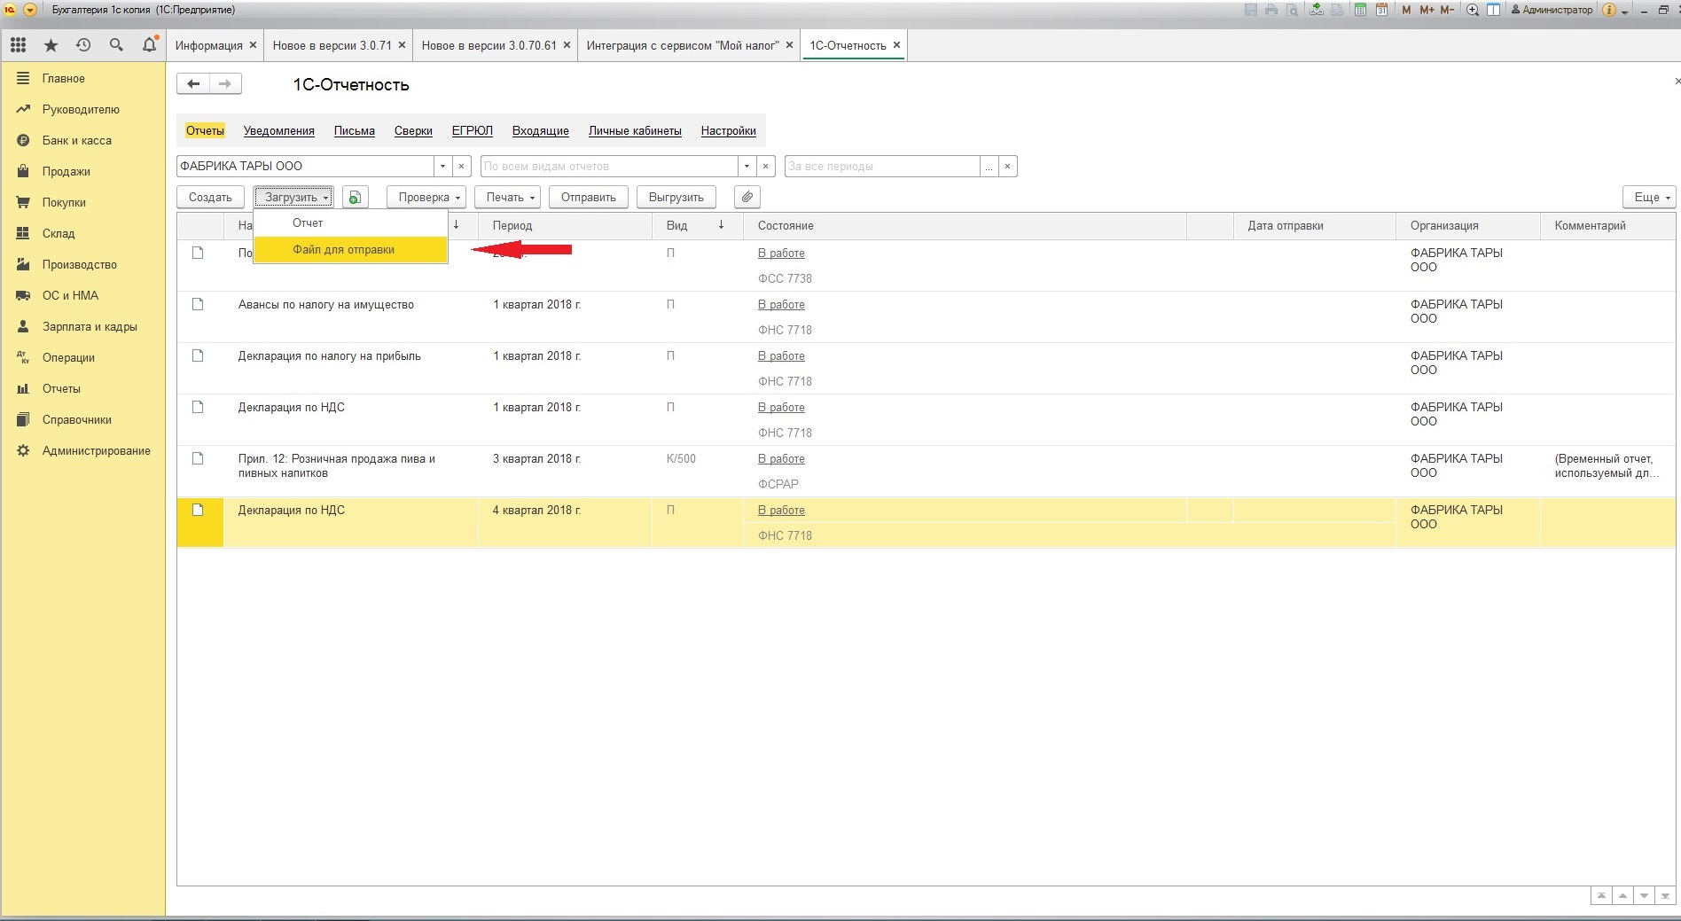The width and height of the screenshot is (1681, 921).
Task: Open the sections menu grid icon
Action: [x=18, y=45]
